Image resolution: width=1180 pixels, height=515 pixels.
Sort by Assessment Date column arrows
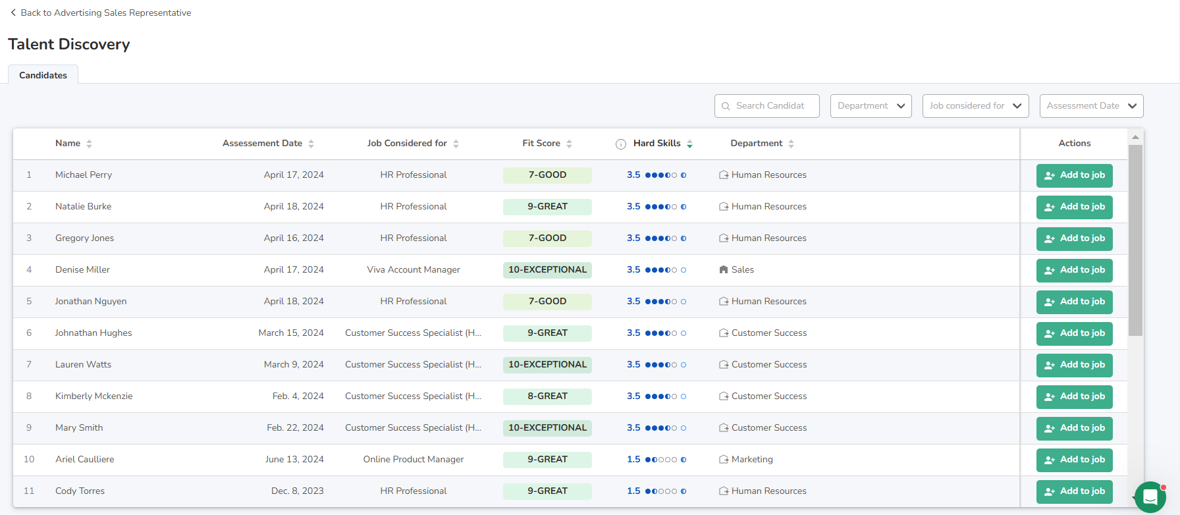point(311,144)
